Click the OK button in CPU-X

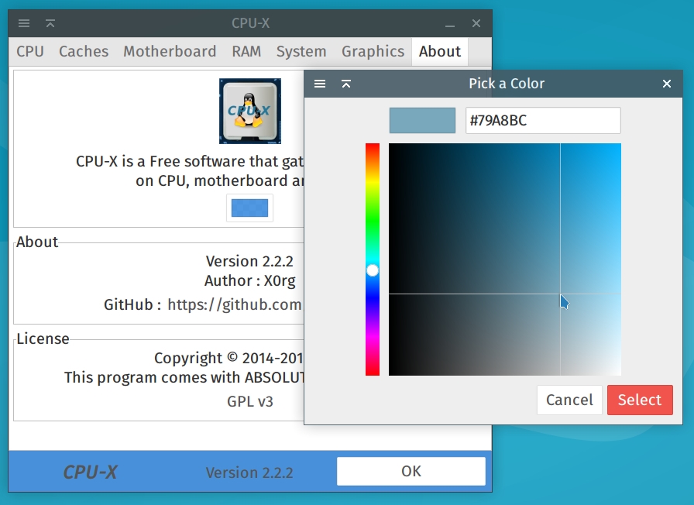click(411, 472)
